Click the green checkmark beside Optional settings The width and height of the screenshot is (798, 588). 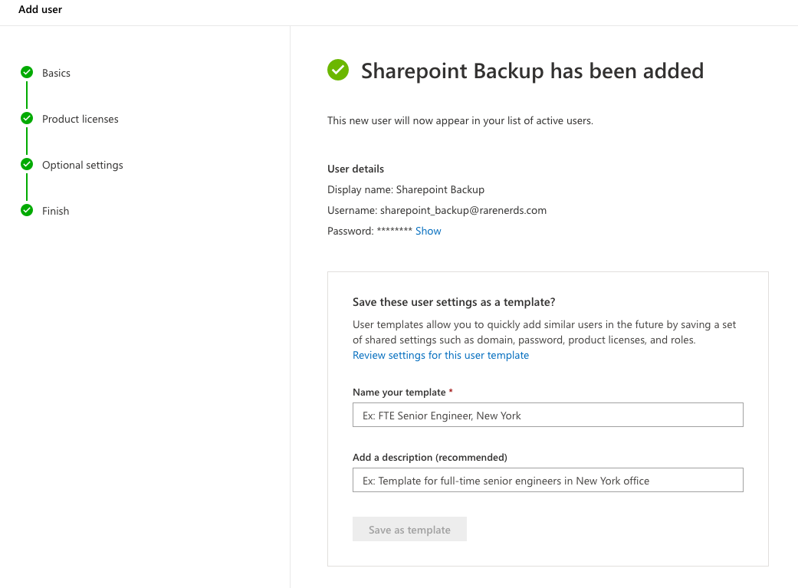click(x=27, y=164)
